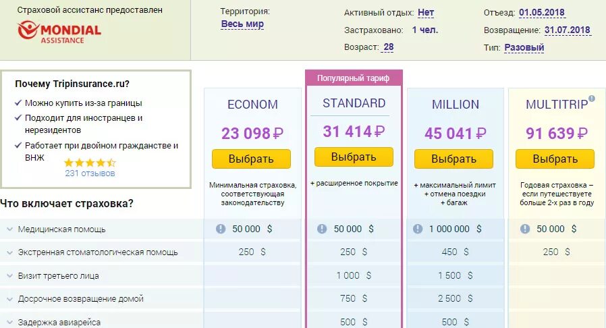Click the Mondial Assistance logo
This screenshot has width=606, height=328.
tap(59, 32)
